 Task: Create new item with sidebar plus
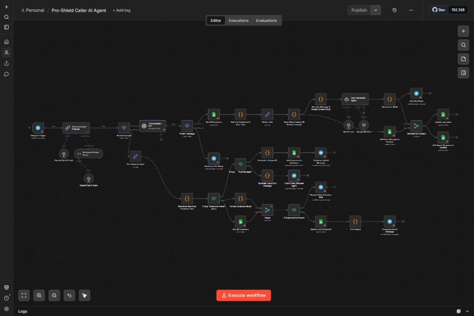(x=6, y=6)
